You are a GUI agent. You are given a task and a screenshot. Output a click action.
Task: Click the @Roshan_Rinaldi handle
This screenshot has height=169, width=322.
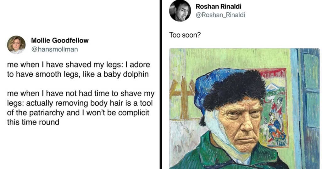(220, 15)
